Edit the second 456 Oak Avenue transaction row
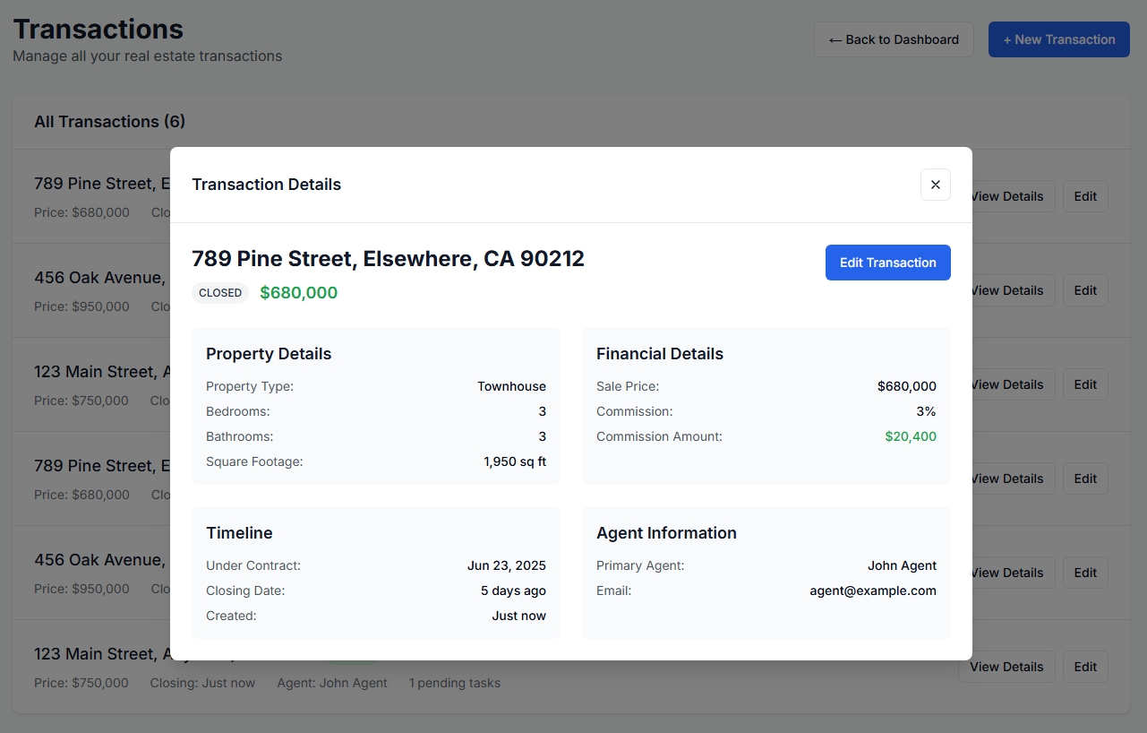1147x733 pixels. (1085, 573)
